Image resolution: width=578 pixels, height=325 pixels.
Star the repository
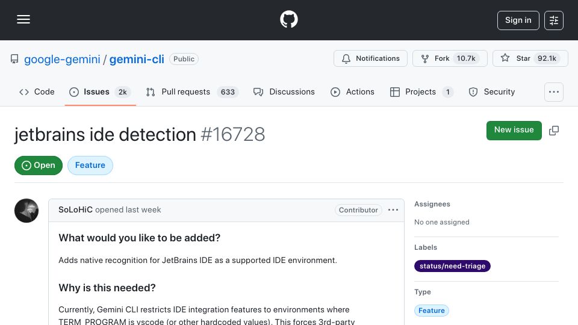pyautogui.click(x=530, y=58)
